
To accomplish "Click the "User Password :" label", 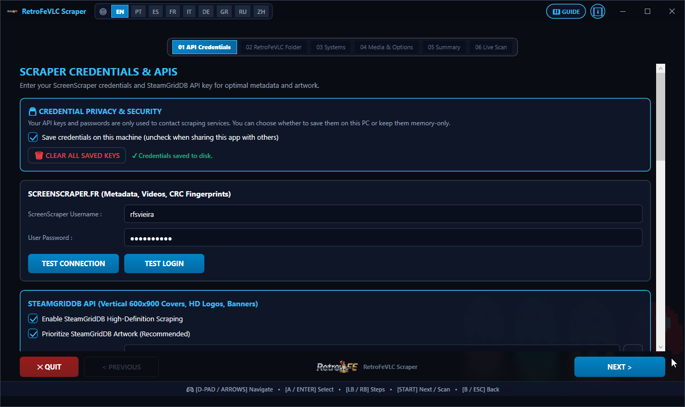I will [x=50, y=238].
